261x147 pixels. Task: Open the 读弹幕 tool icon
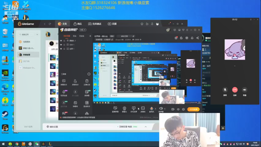pos(87,93)
